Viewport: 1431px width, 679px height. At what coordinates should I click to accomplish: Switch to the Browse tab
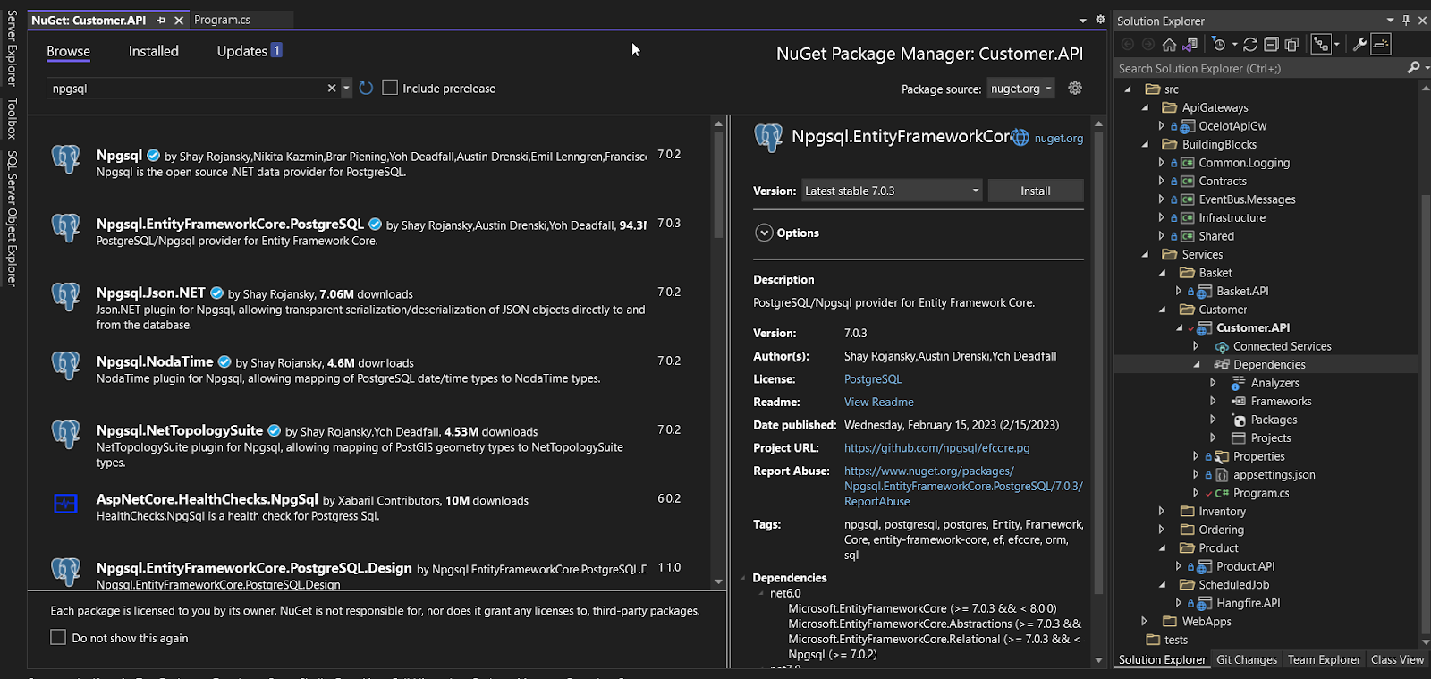68,51
